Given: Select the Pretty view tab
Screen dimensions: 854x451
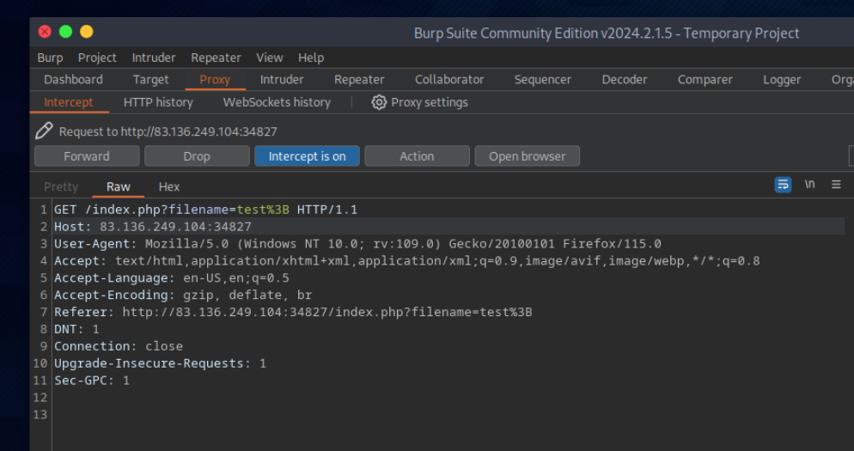Looking at the screenshot, I should coord(61,186).
